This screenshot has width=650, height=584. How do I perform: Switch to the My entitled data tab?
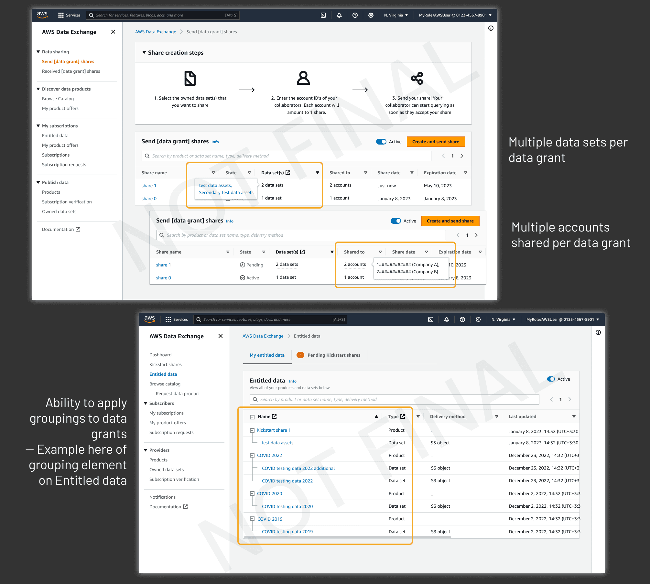(x=267, y=355)
